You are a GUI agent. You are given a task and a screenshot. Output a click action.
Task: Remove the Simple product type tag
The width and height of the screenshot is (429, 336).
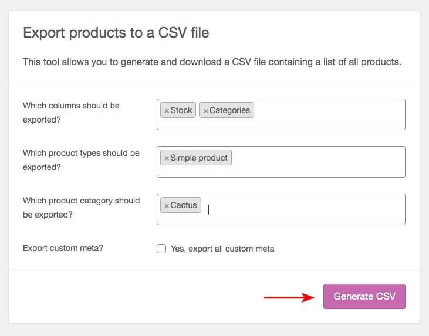pos(167,158)
